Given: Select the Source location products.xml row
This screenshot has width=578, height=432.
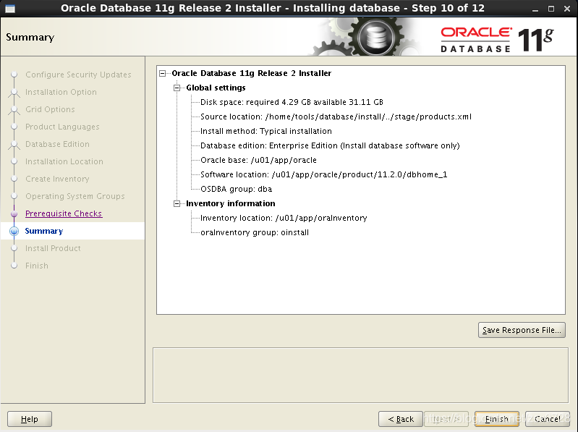Looking at the screenshot, I should 336,117.
